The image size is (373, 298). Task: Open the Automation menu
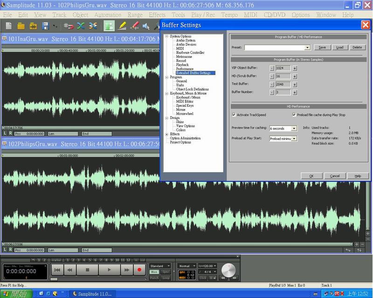pyautogui.click(x=108, y=15)
